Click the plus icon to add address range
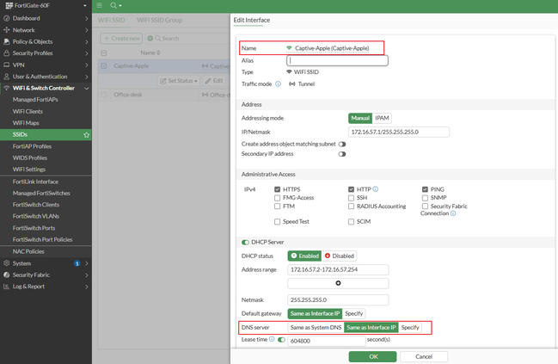 pyautogui.click(x=338, y=282)
